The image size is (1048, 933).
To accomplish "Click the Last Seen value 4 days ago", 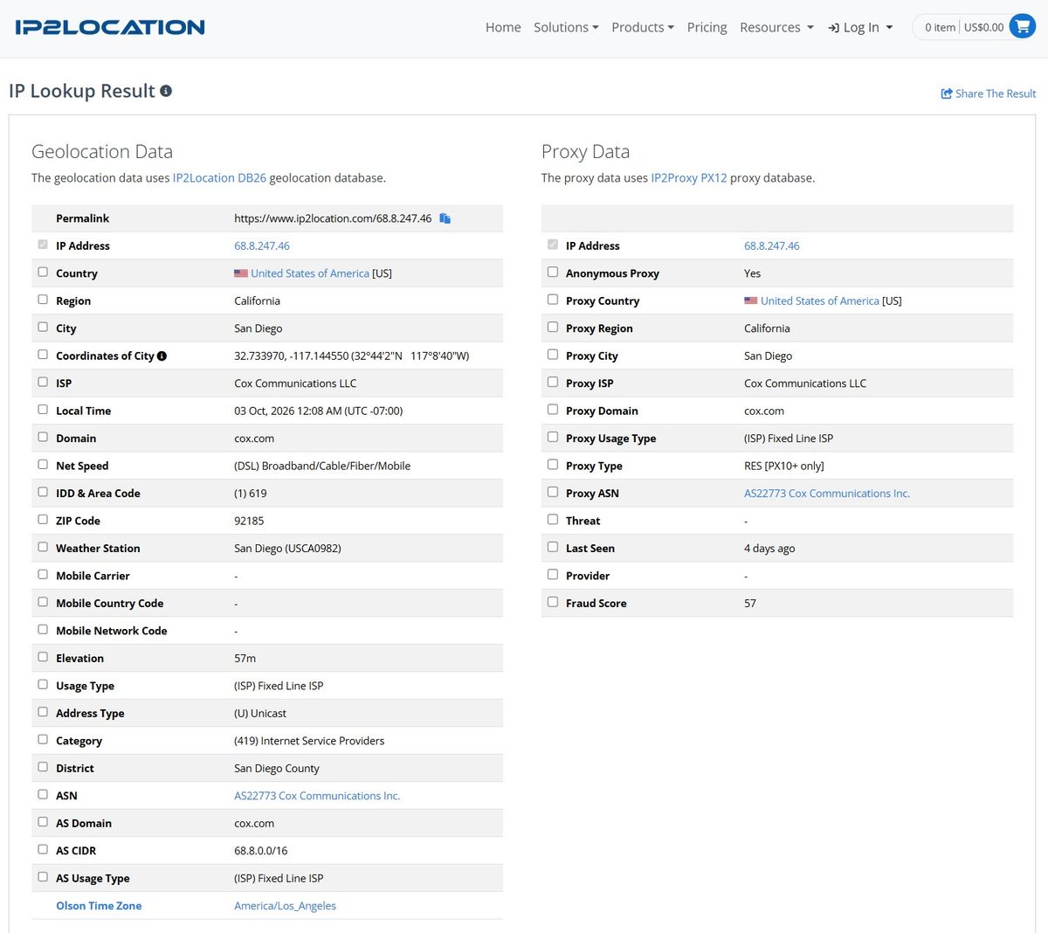I will point(769,549).
